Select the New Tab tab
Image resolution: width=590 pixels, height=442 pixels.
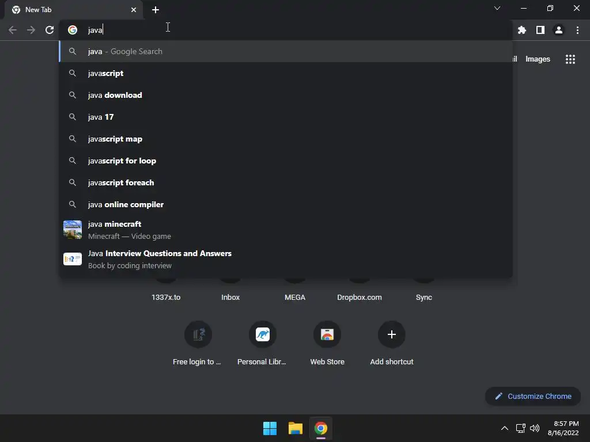tap(74, 10)
